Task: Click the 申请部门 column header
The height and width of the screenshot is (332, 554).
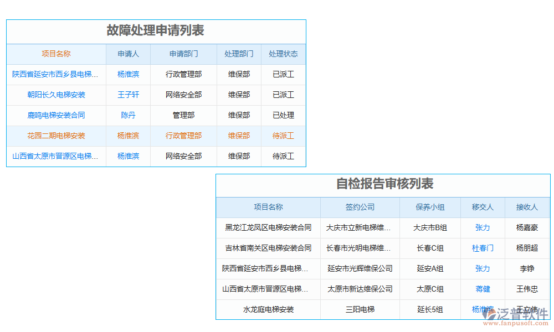Action: click(x=183, y=54)
